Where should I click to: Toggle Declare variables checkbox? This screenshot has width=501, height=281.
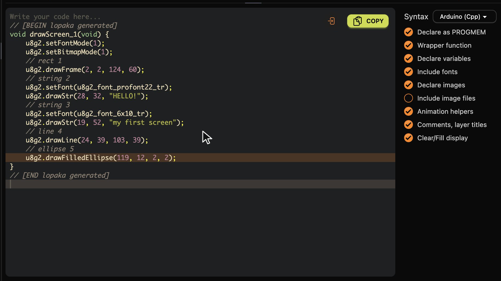409,58
